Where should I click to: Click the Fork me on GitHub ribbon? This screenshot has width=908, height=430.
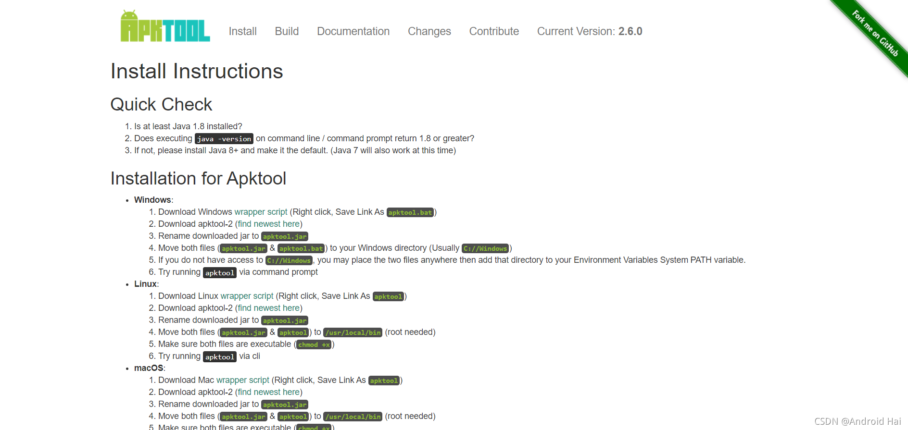pyautogui.click(x=874, y=33)
